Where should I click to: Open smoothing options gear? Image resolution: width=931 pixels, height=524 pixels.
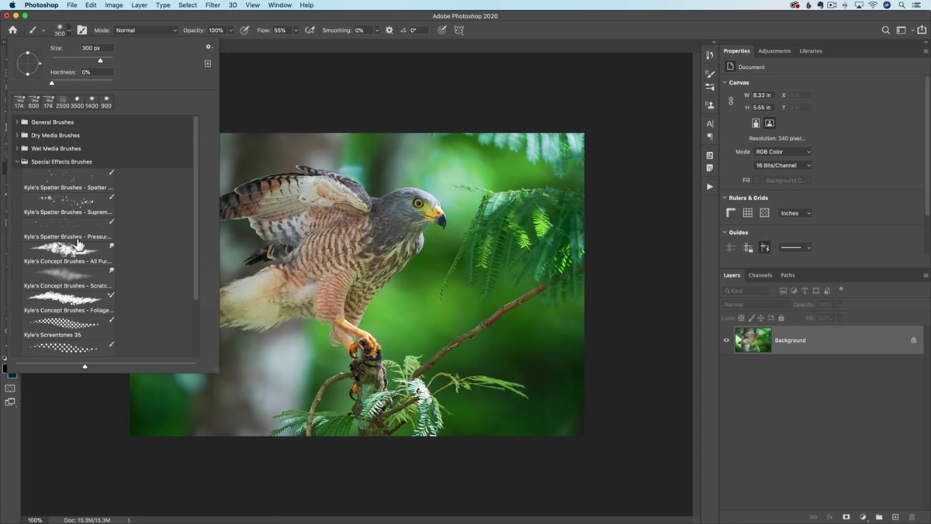click(389, 30)
